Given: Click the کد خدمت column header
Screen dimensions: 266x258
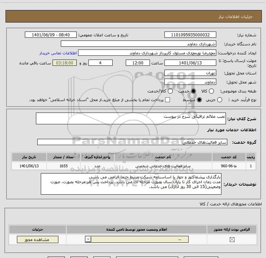Looking at the screenshot, I should pos(229,157).
